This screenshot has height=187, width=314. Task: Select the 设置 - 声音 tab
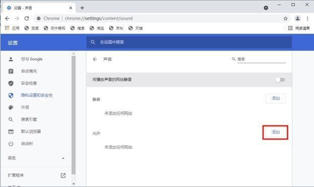click(x=39, y=8)
